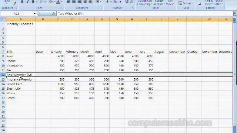
Task: Click the Insert Function fx button
Action: tap(53, 14)
